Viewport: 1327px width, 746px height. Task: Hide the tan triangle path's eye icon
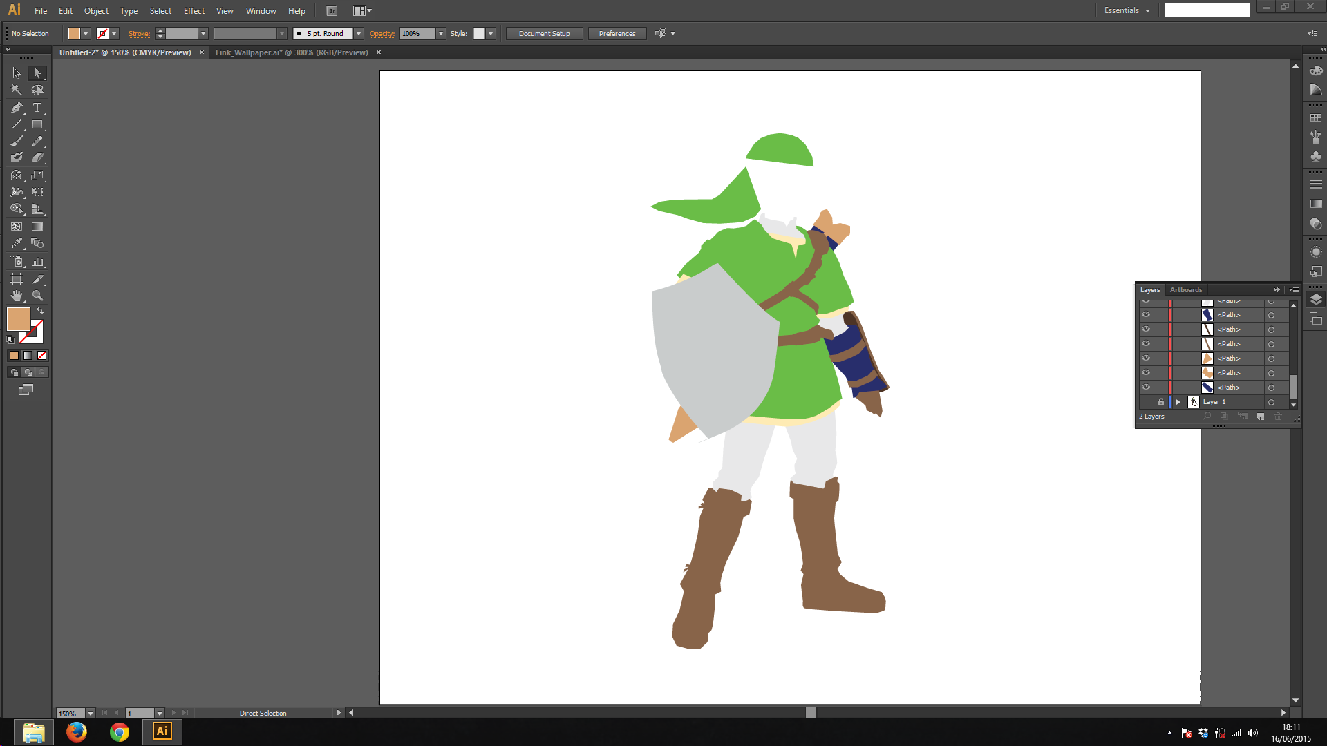point(1146,358)
